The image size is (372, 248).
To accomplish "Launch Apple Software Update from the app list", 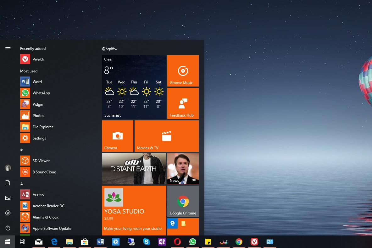I will [x=58, y=228].
